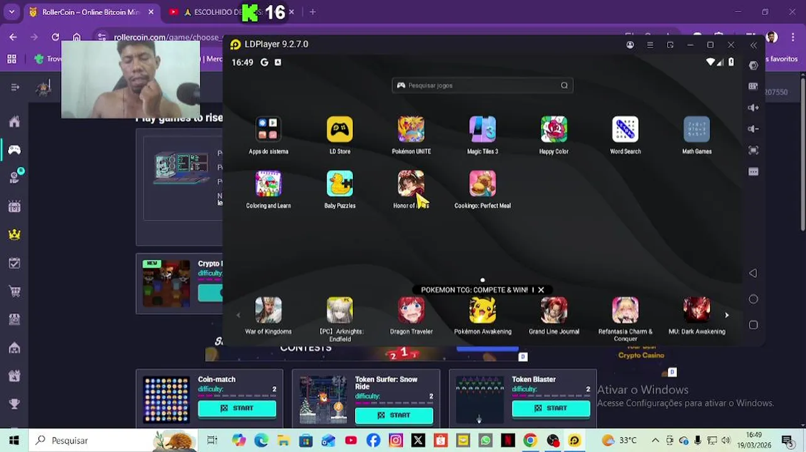The image size is (806, 452).
Task: Open WhatsApp from the taskbar
Action: point(485,441)
